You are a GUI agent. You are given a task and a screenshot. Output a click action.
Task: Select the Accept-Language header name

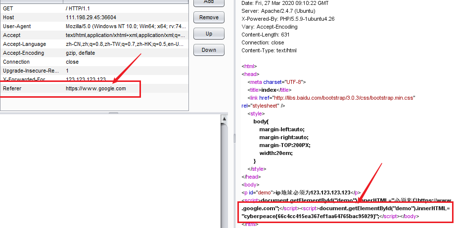24,44
